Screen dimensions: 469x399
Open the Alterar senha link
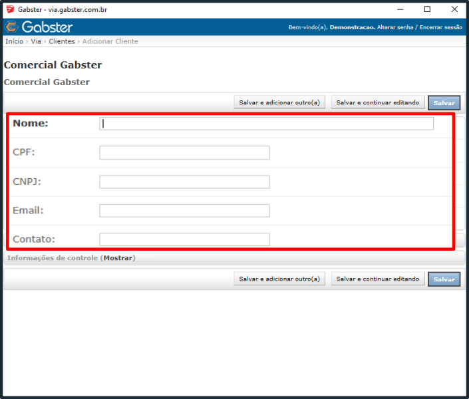coord(395,28)
